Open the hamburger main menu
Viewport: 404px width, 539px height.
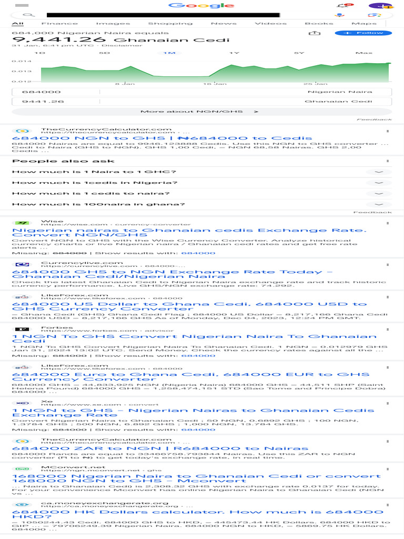pos(22,5)
